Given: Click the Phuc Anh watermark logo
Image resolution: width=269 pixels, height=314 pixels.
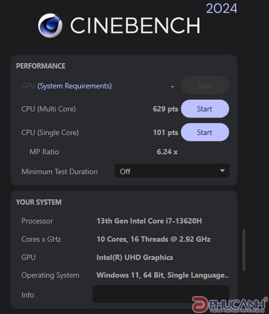Looking at the screenshot, I should pyautogui.click(x=230, y=303).
